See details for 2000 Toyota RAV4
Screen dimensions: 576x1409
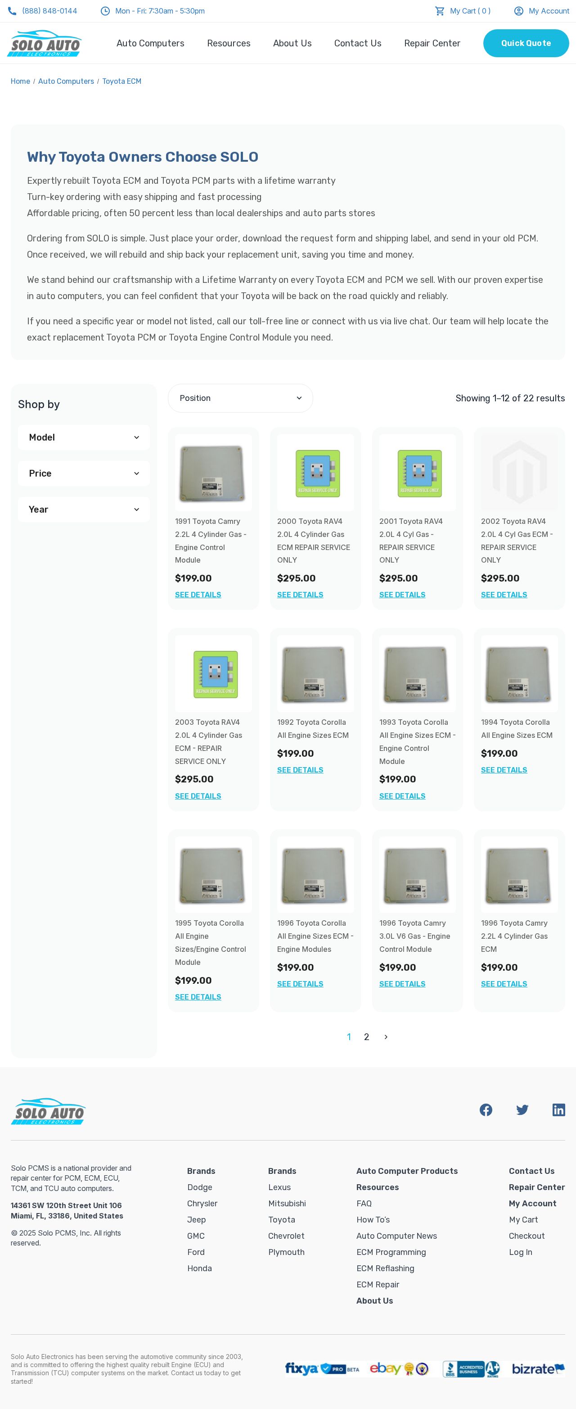[x=300, y=595]
